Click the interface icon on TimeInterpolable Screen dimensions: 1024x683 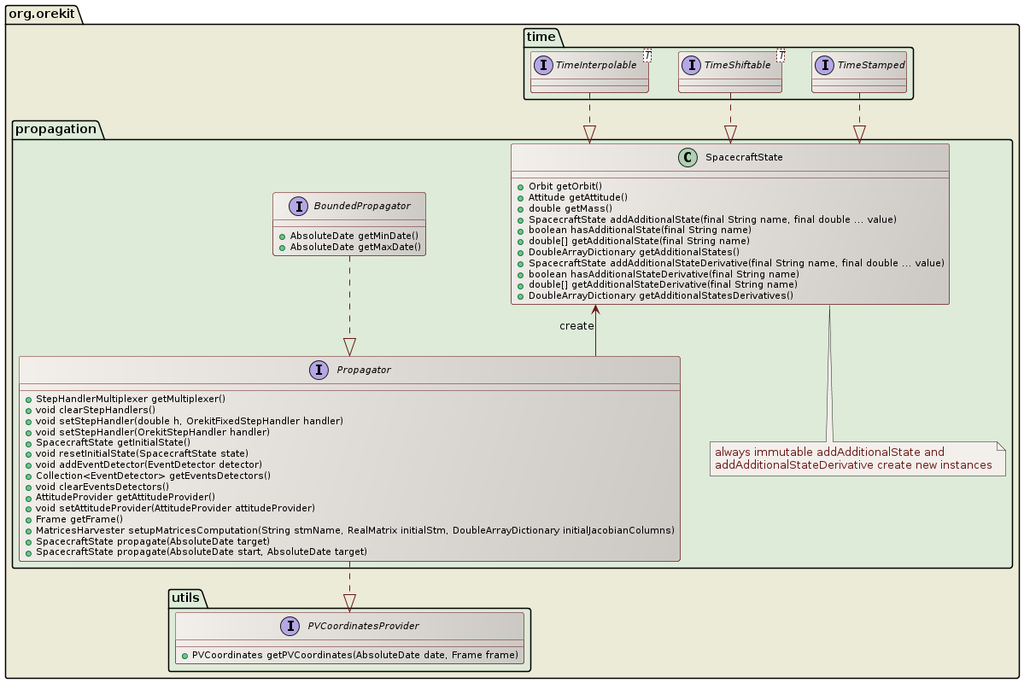[543, 64]
